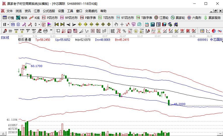This screenshot has height=136, width=223.
Task: Open the 公式选股 menu
Action: (49, 11)
